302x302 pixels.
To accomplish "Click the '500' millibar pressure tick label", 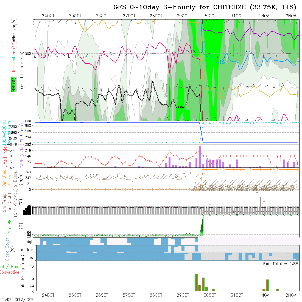I will (x=28, y=53).
